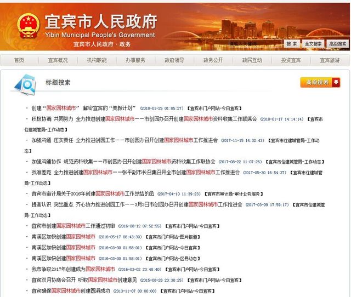The height and width of the screenshot is (297, 351).
Task: Open result 宜宾市审计局关于2016年创建国家园林城市工作总结的函
Action: (x=93, y=194)
